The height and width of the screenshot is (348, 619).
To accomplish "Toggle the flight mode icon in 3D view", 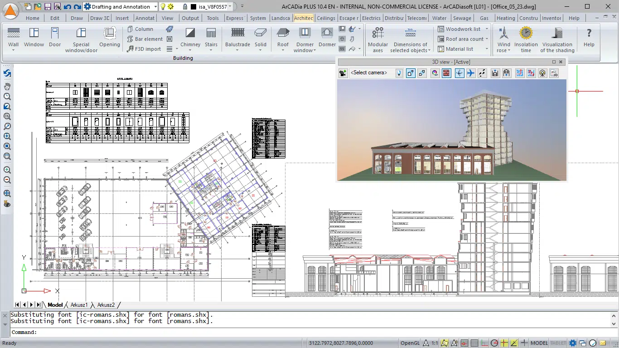I will click(471, 73).
